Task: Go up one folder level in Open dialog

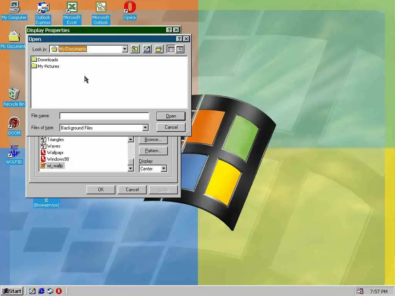Action: coord(135,49)
